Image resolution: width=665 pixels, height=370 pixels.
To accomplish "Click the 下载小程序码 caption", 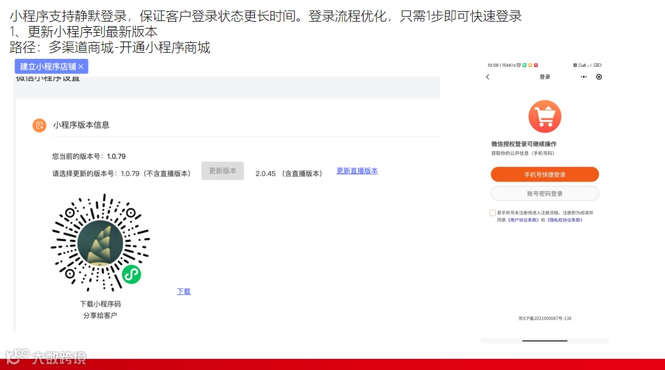I will point(100,304).
